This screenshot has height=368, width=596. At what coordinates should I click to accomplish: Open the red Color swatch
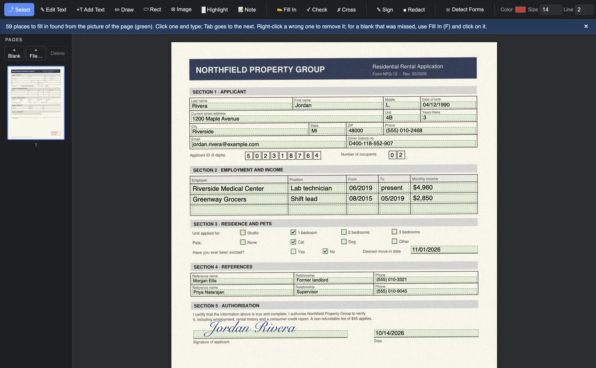pos(520,9)
